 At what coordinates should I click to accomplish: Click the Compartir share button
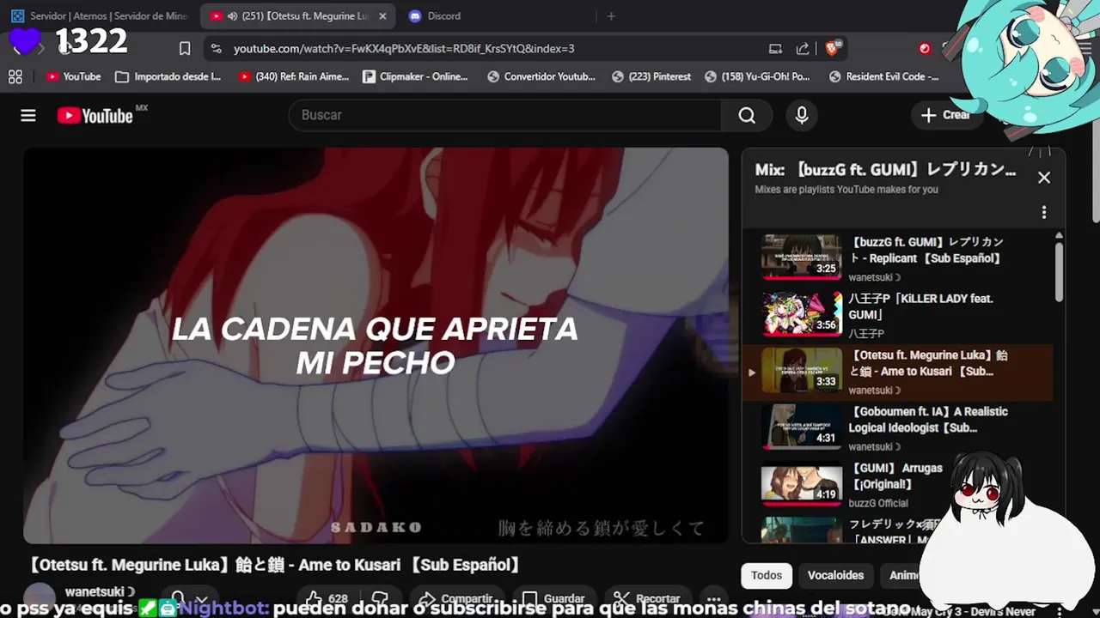point(455,598)
